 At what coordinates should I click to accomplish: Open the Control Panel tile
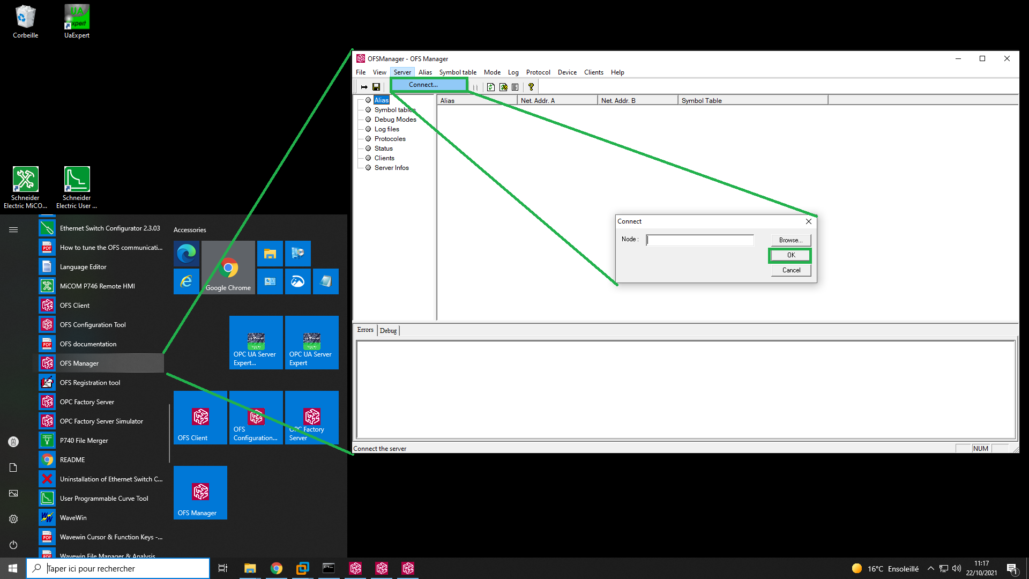(270, 281)
